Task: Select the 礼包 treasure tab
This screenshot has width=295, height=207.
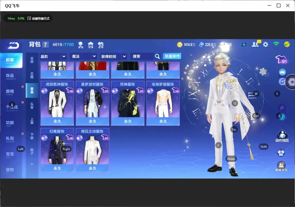Action: [10, 139]
